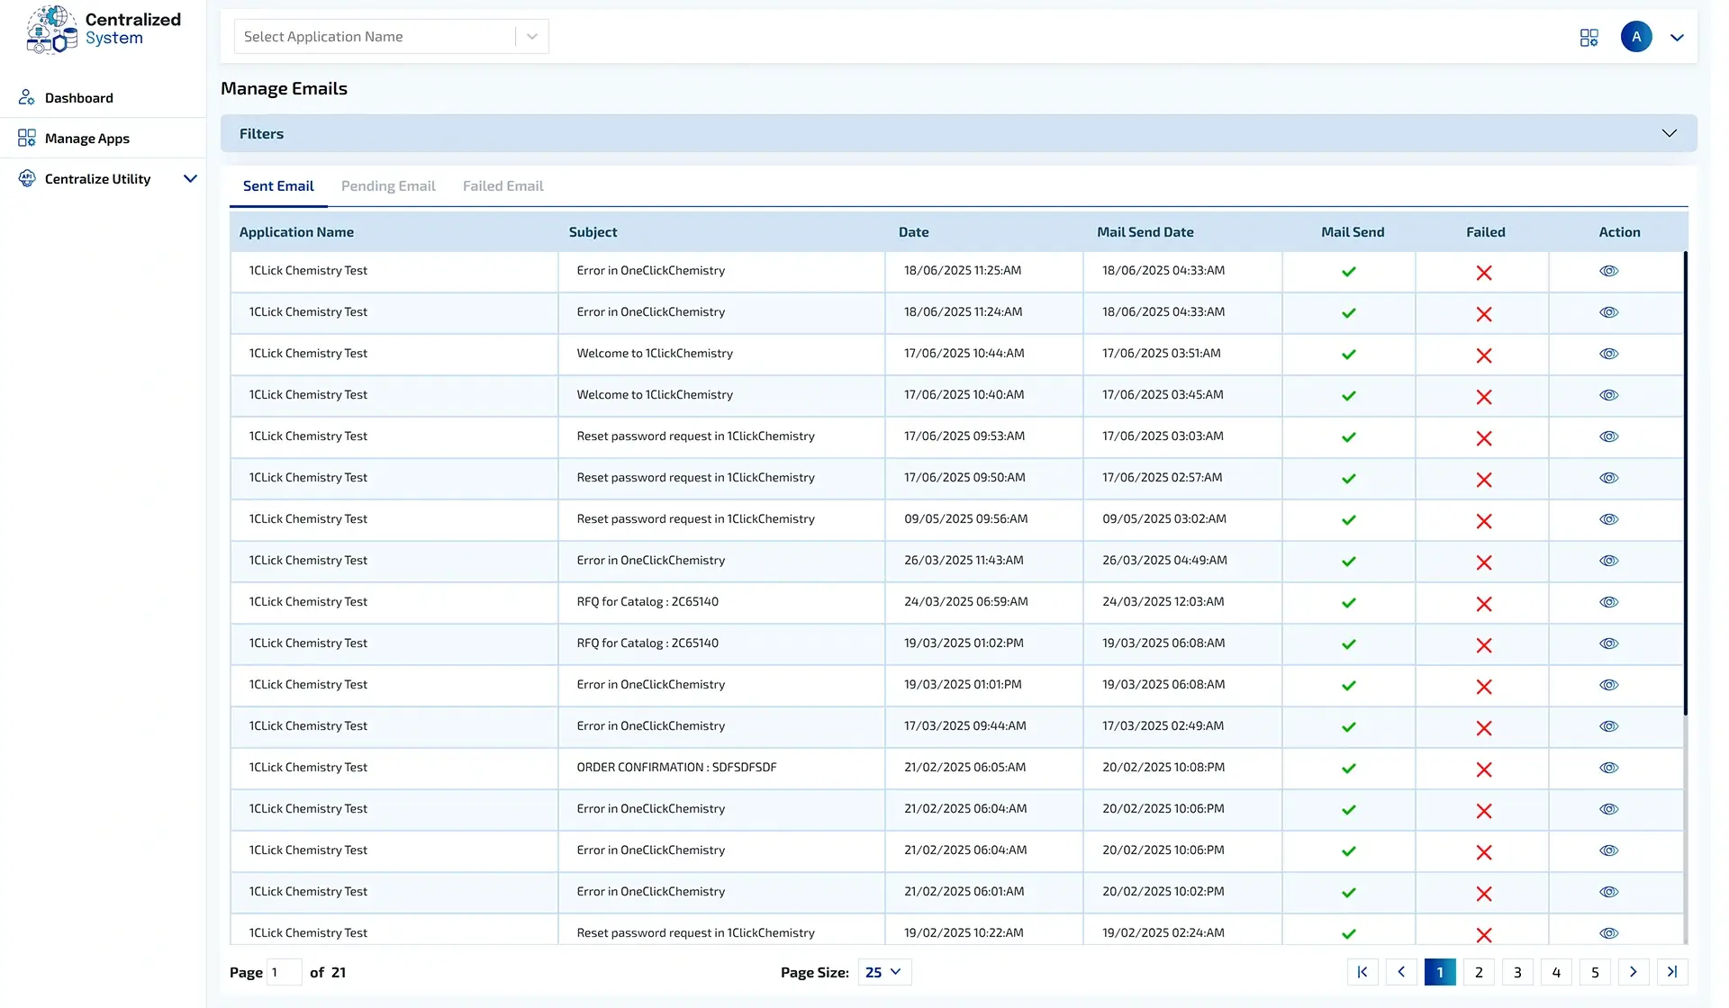
Task: Open Manage Apps in the sidebar
Action: (x=86, y=139)
